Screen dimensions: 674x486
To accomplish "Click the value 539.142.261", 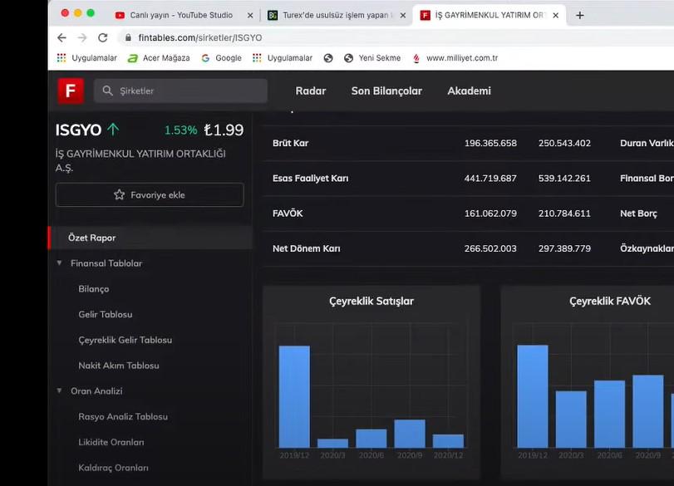I will [564, 179].
